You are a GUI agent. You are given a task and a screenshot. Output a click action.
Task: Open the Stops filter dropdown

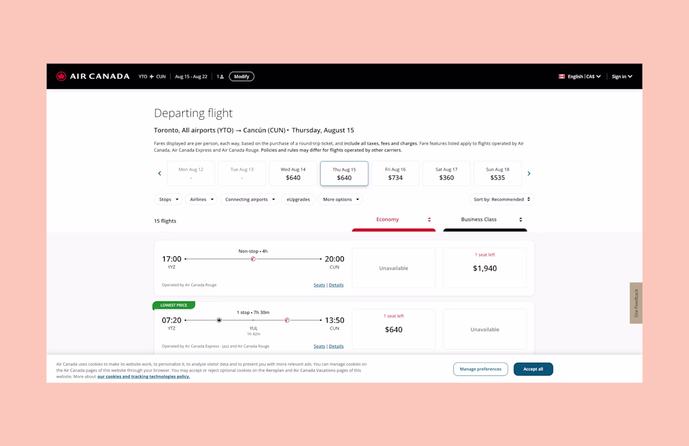click(168, 199)
